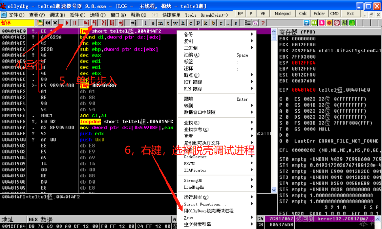Open the source window with 's' button
Image resolution: width=382 pixels, height=229 pixels.
(x=236, y=23)
